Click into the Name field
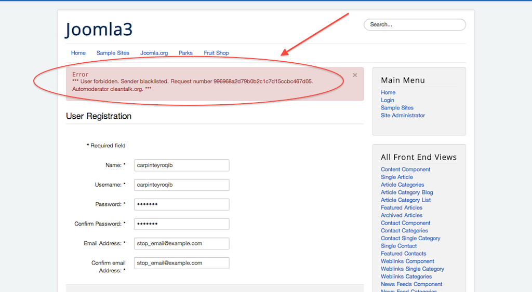Viewport: 532px width, 292px height. click(181, 165)
